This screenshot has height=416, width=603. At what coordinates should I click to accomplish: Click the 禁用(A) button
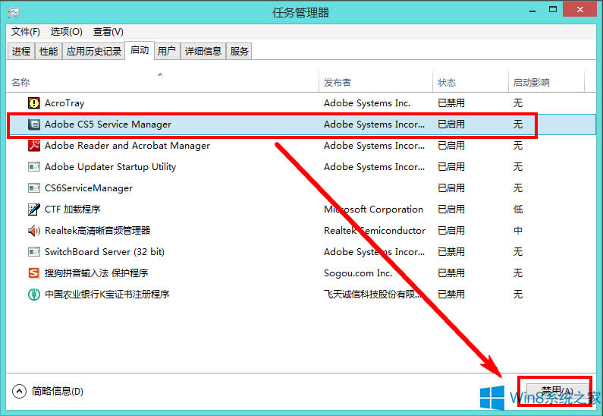[x=557, y=391]
